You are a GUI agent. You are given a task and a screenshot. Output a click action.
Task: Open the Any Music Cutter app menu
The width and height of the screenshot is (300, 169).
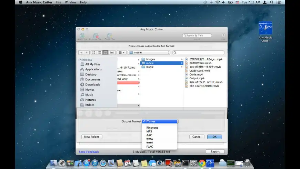pyautogui.click(x=39, y=2)
